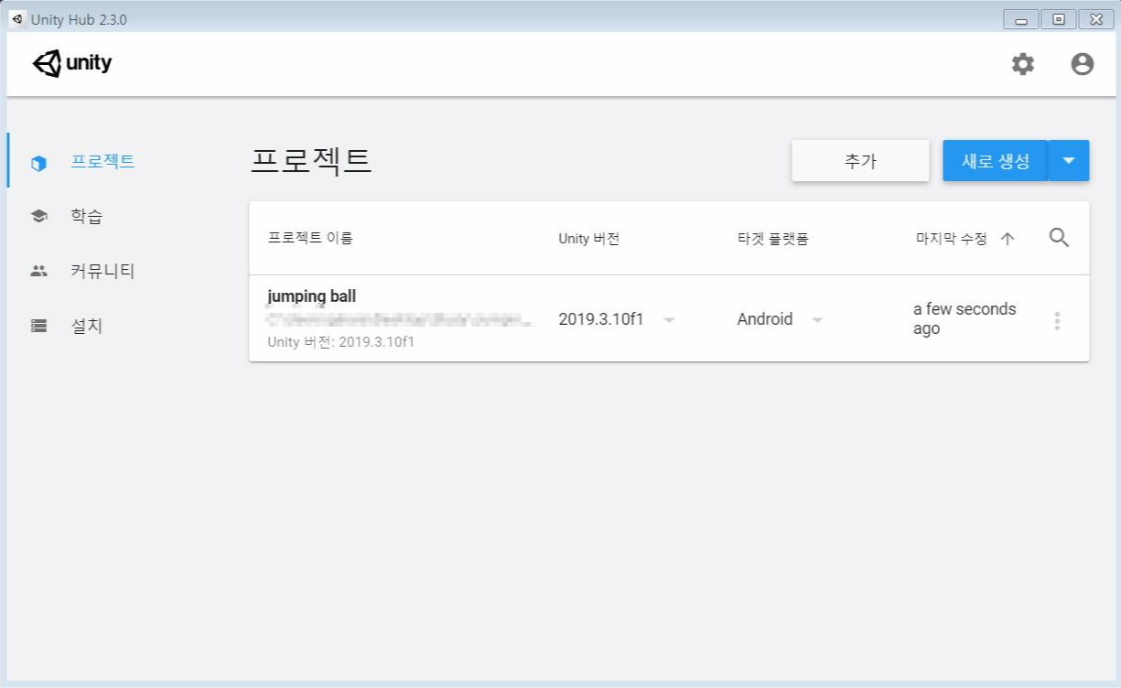The width and height of the screenshot is (1121, 688).
Task: Open the jumping ball project
Action: 312,296
